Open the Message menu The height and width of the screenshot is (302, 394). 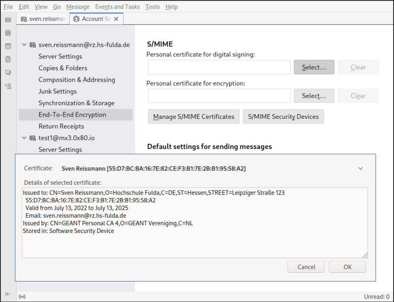[x=77, y=7]
